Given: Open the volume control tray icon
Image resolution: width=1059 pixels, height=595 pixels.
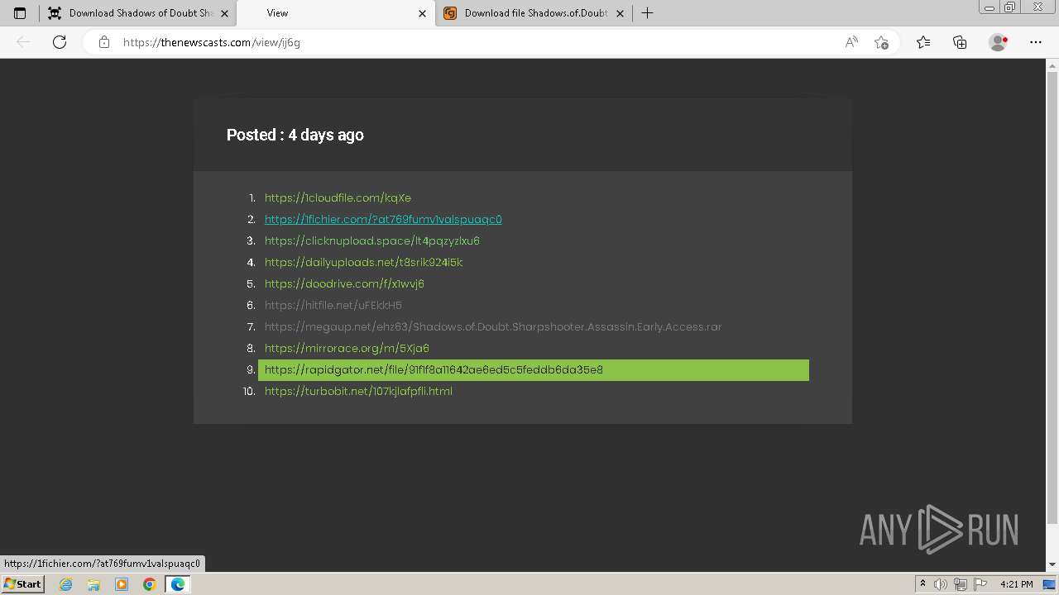Looking at the screenshot, I should 941,584.
